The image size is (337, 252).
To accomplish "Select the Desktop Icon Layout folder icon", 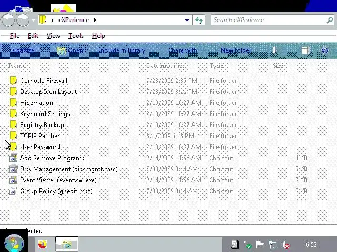I will click(x=13, y=91).
